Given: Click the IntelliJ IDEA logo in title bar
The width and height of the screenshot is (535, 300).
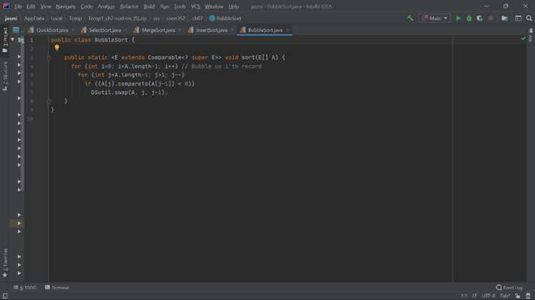Looking at the screenshot, I should point(6,6).
